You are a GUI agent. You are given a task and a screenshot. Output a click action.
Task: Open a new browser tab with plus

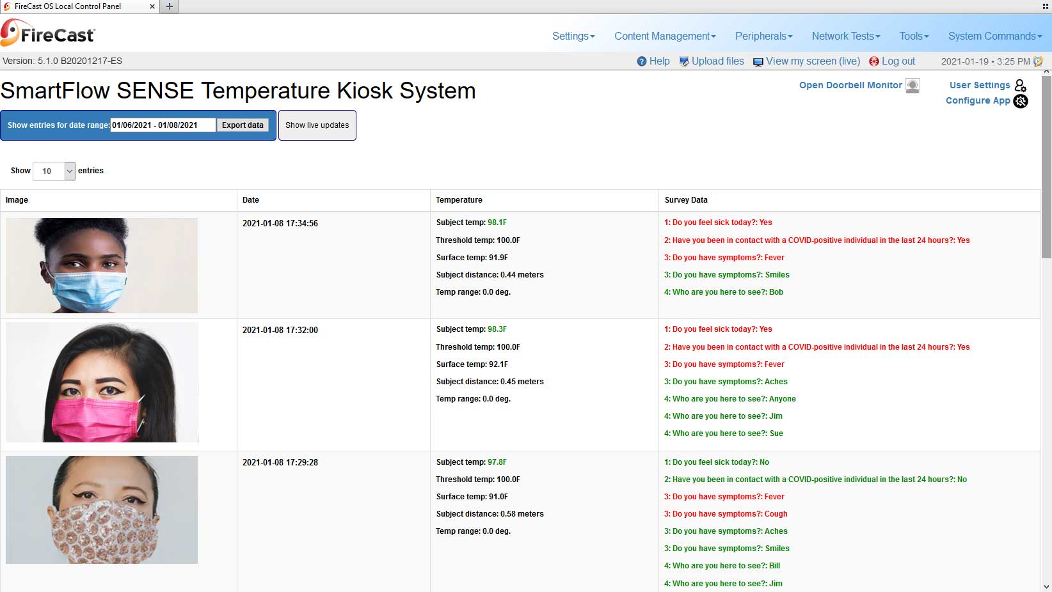coord(170,6)
